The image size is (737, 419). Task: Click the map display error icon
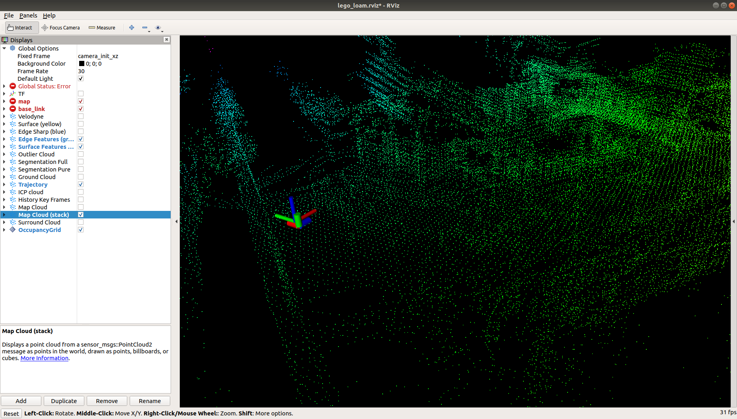coord(13,101)
